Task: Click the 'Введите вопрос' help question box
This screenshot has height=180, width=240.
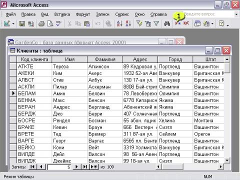Action: click(209, 14)
